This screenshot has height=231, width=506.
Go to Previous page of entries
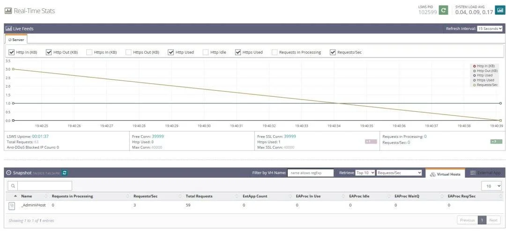(467, 220)
